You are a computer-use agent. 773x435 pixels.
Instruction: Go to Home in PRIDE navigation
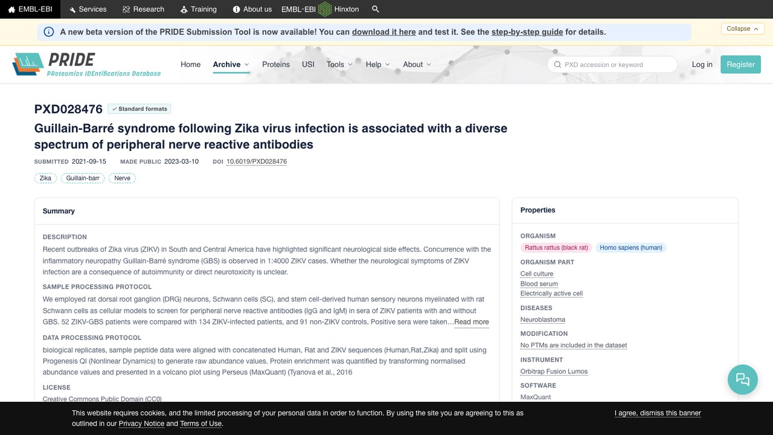(x=190, y=64)
